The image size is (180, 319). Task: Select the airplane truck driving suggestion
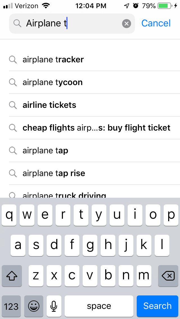[x=64, y=195]
